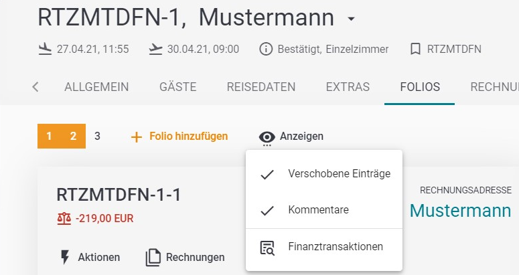
Task: Click the departure plane icon
Action: 155,49
